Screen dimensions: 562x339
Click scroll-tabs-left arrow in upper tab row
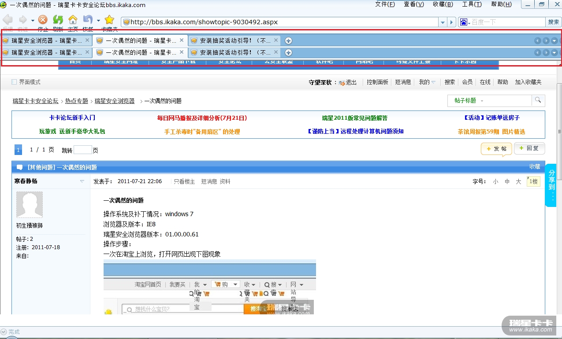pyautogui.click(x=538, y=41)
